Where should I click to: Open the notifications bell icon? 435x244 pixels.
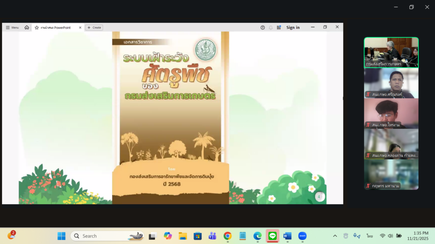click(271, 28)
